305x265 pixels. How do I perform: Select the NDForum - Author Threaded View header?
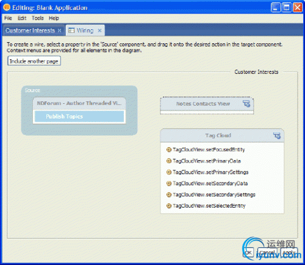pos(79,103)
